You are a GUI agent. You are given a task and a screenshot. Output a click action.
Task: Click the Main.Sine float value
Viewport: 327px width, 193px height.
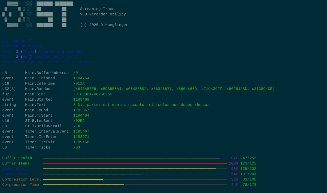click(x=93, y=94)
